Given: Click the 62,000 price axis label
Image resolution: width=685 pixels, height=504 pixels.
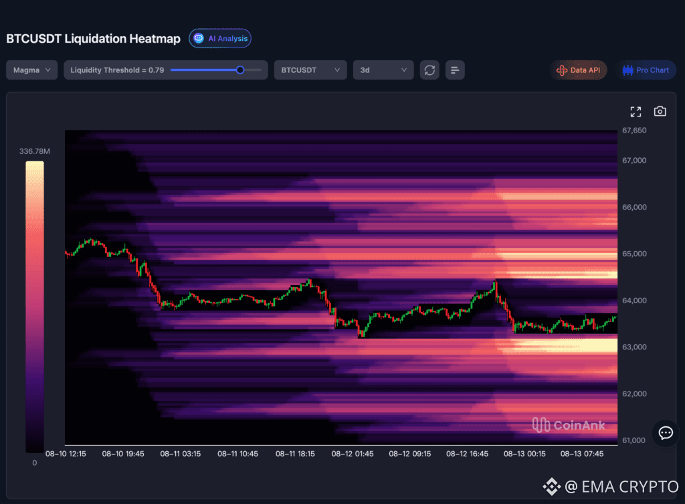Looking at the screenshot, I should point(634,394).
